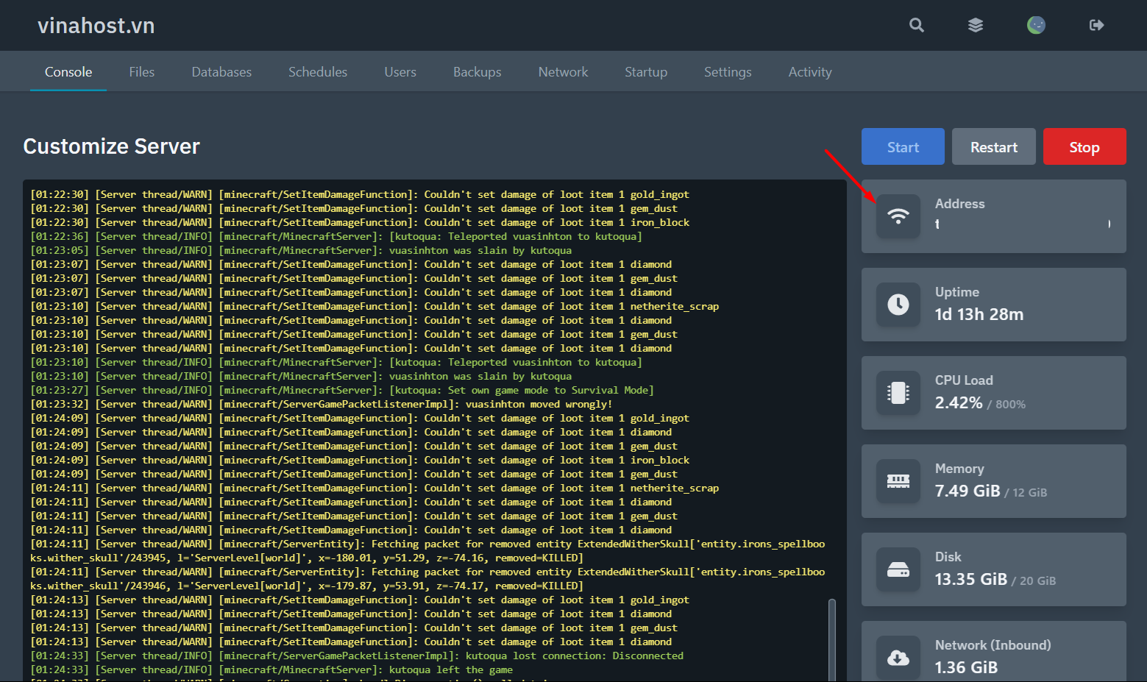Click the Restart server button
The height and width of the screenshot is (682, 1147).
tap(994, 146)
